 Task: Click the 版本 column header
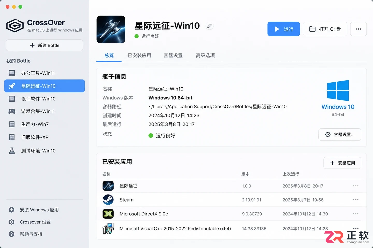(x=246, y=174)
